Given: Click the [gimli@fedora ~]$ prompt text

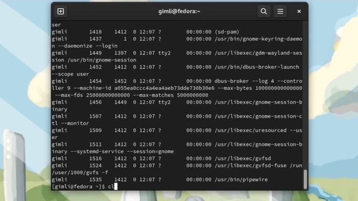Looking at the screenshot, I should click(78, 186).
